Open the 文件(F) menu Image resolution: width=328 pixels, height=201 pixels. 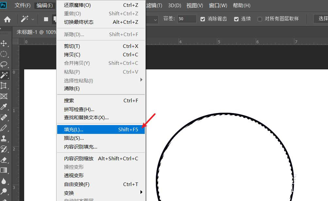tap(23, 6)
